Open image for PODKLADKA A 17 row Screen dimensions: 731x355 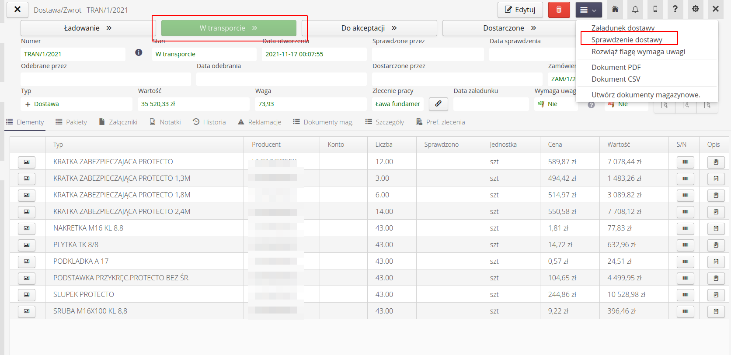coord(27,262)
